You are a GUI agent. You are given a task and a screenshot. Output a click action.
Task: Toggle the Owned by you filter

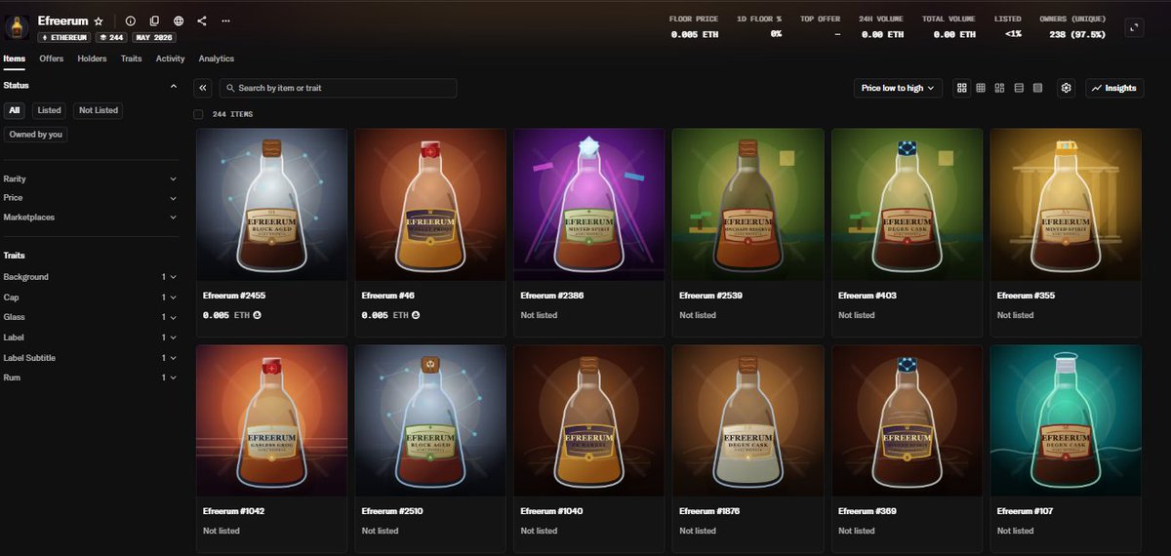pyautogui.click(x=36, y=135)
